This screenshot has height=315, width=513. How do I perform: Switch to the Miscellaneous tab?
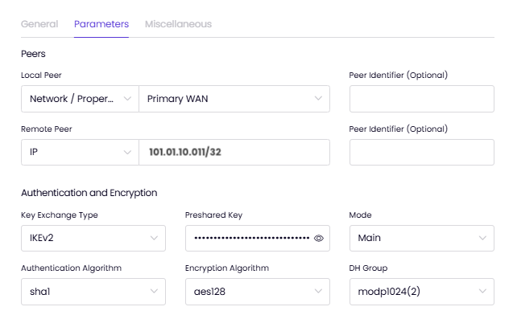tap(178, 24)
